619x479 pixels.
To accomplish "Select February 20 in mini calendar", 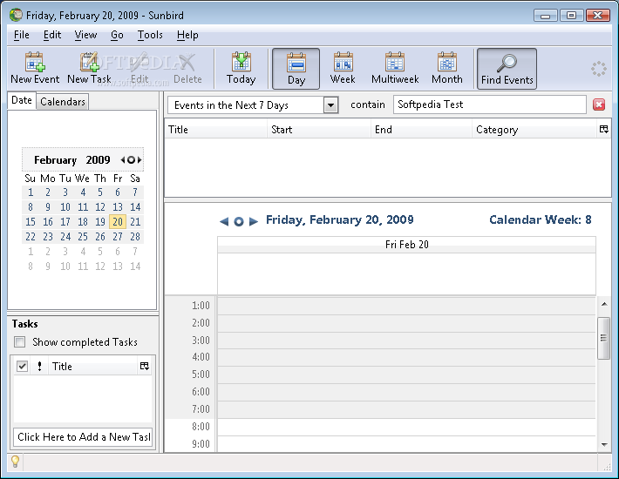I will (x=118, y=221).
